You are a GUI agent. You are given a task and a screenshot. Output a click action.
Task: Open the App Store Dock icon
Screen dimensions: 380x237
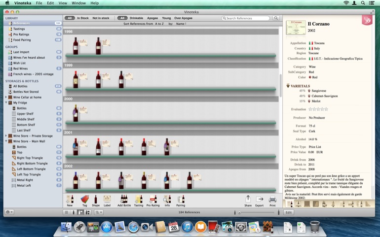tap(107, 227)
